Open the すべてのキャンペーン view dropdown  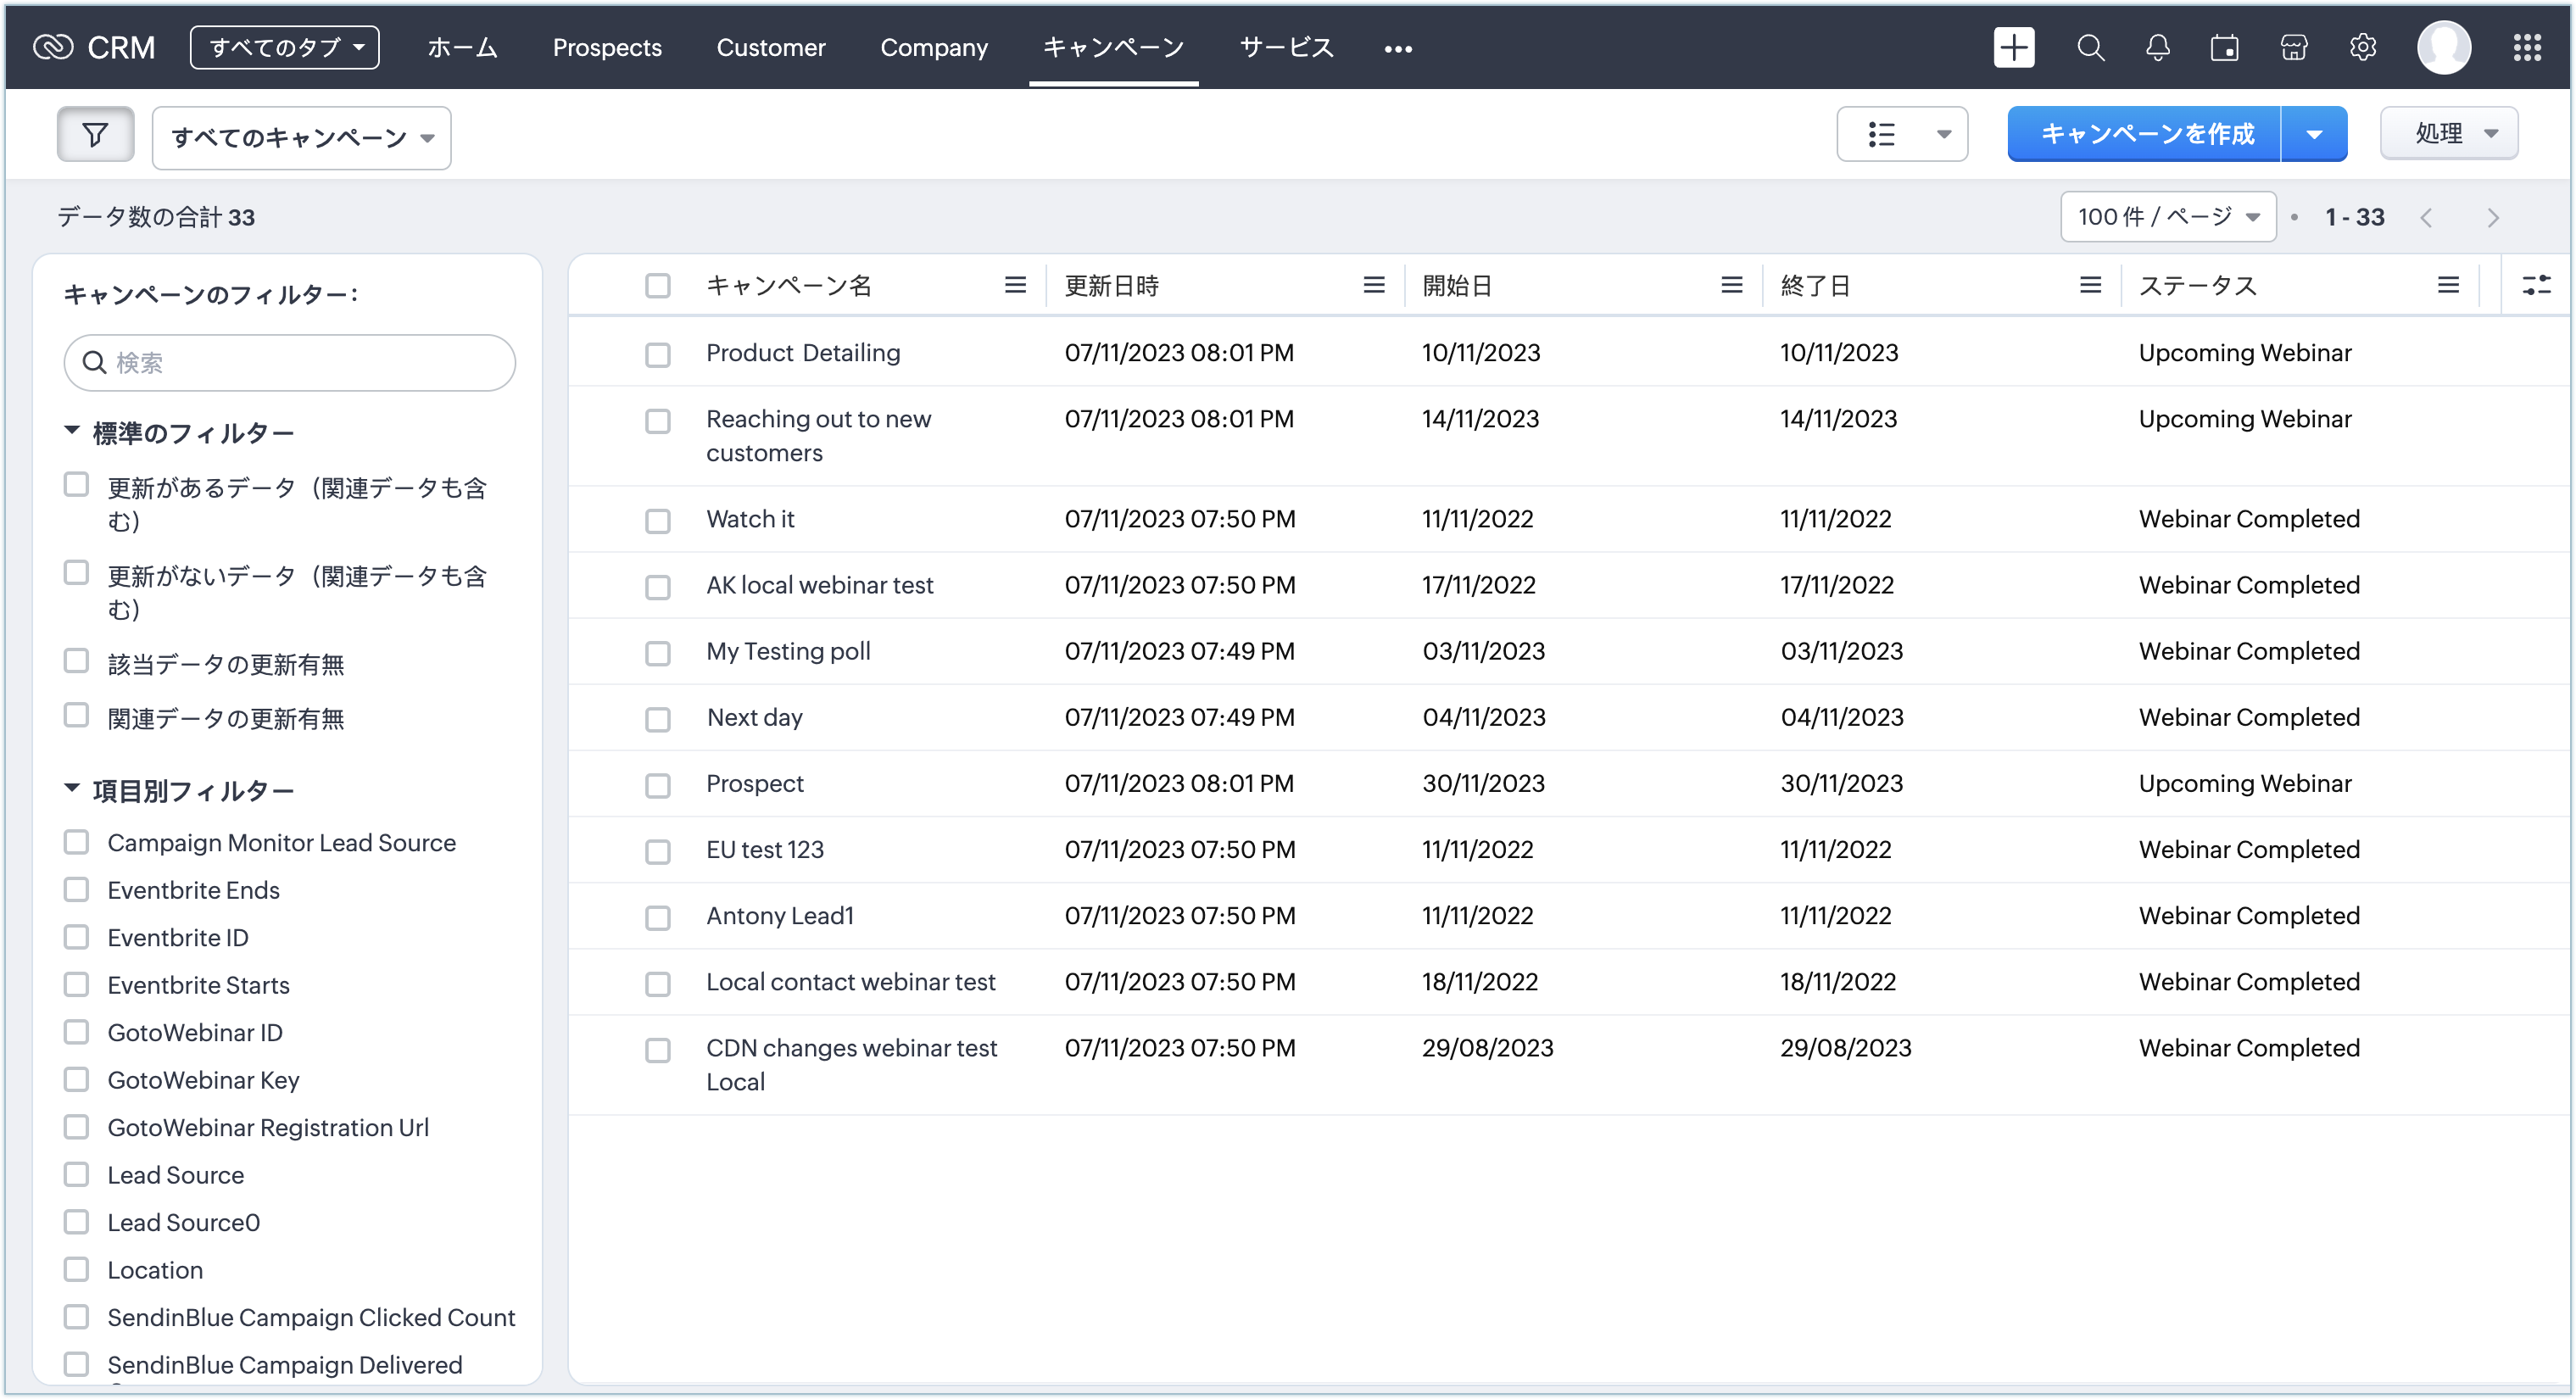point(301,138)
